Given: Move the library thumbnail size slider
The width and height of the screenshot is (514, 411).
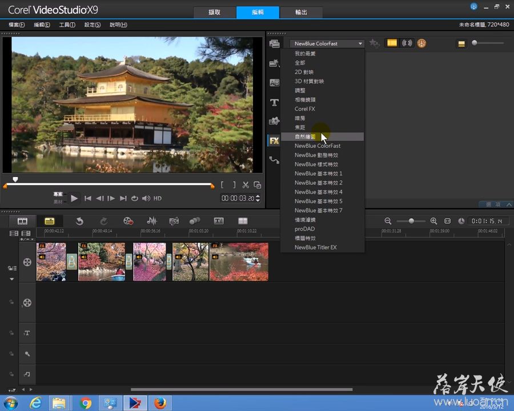Looking at the screenshot, I should (475, 43).
